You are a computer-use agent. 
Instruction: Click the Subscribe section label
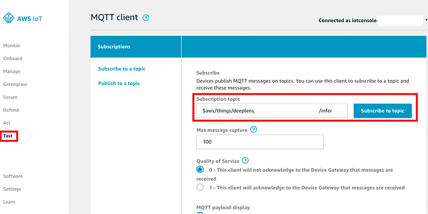point(208,73)
